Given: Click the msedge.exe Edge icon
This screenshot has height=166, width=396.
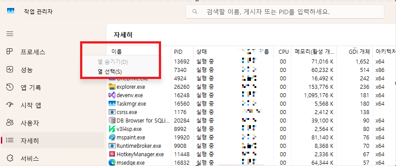Looking at the screenshot, I should pos(112,162).
